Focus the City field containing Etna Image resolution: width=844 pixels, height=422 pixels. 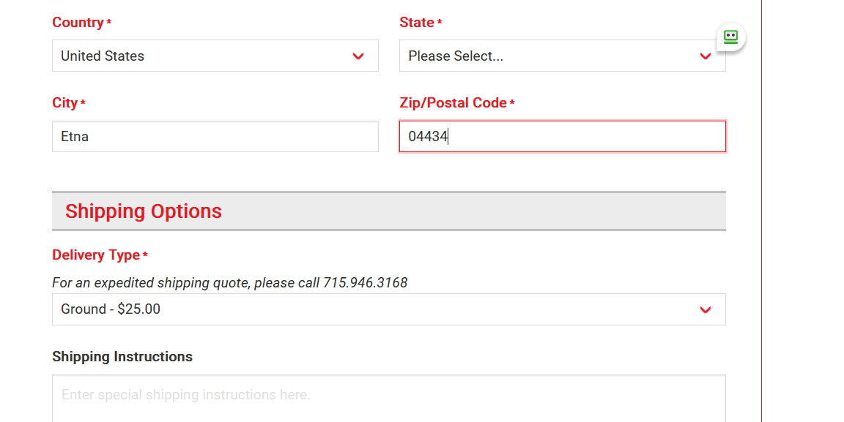coord(215,136)
